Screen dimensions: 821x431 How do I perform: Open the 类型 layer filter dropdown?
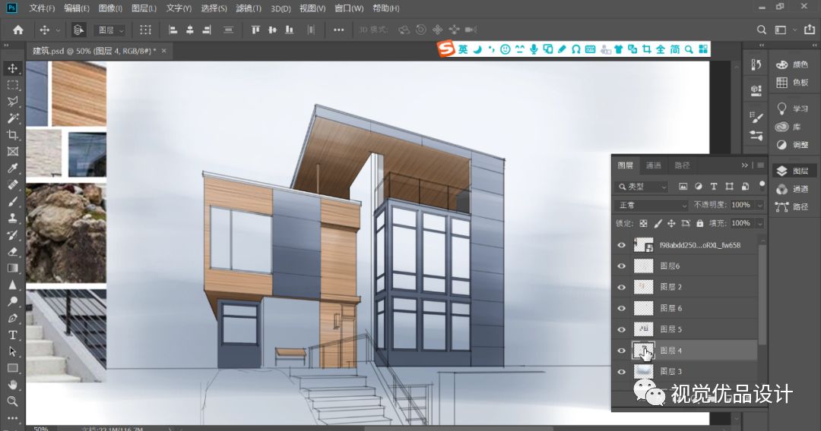point(642,187)
